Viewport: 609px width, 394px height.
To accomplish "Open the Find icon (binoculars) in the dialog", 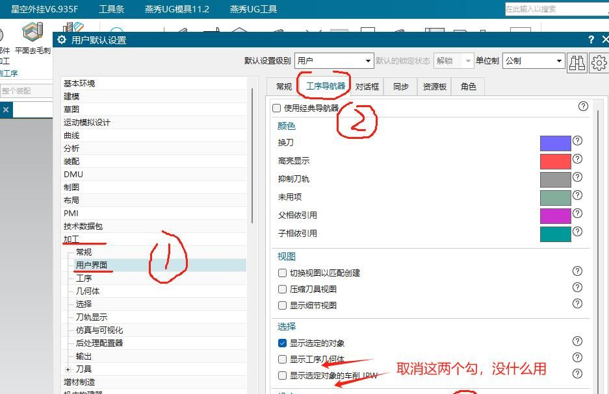I will (x=577, y=62).
